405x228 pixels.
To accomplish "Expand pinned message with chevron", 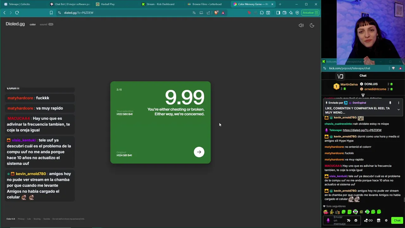I will (398, 110).
